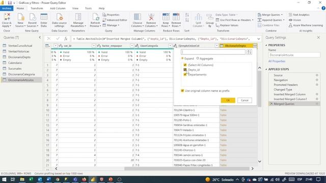Open query Properties

[111, 15]
